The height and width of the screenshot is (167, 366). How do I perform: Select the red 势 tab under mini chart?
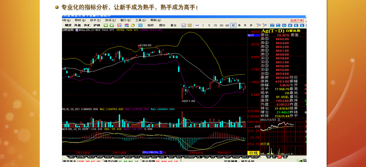pyautogui.click(x=279, y=157)
